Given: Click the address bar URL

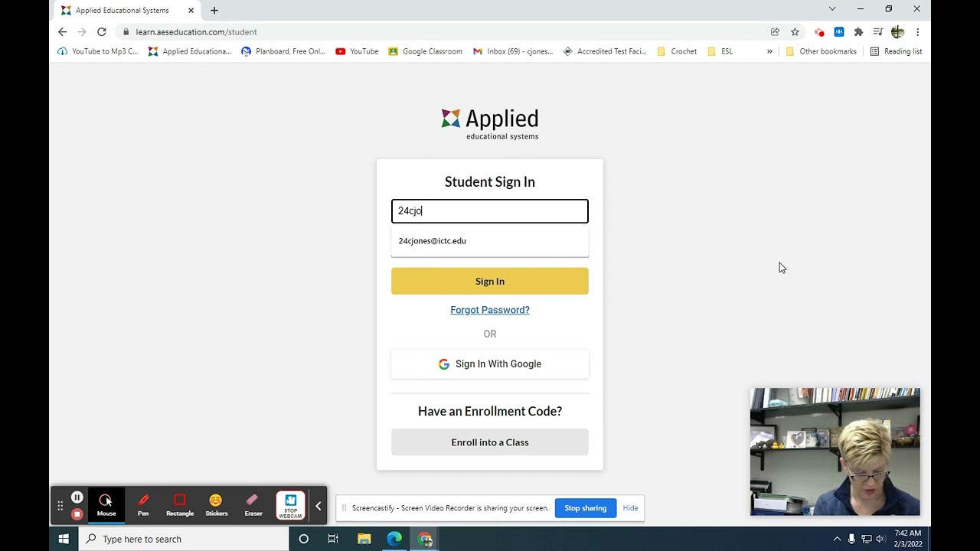Looking at the screenshot, I should (x=196, y=32).
